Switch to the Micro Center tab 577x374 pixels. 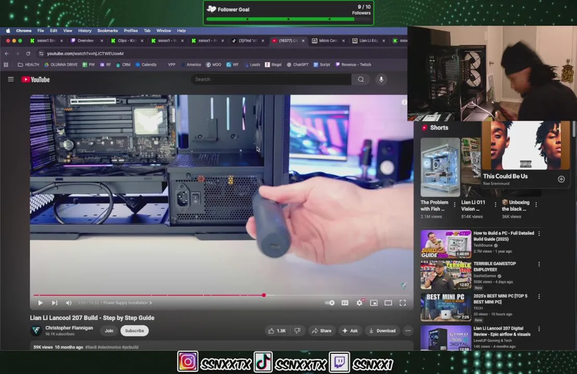coord(327,41)
